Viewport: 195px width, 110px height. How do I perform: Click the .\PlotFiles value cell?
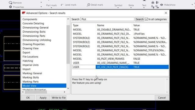point(150,34)
